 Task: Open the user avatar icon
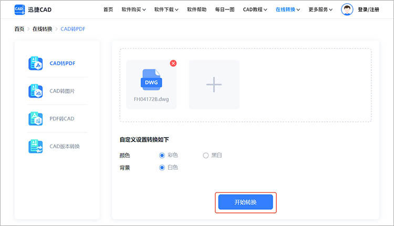[347, 9]
